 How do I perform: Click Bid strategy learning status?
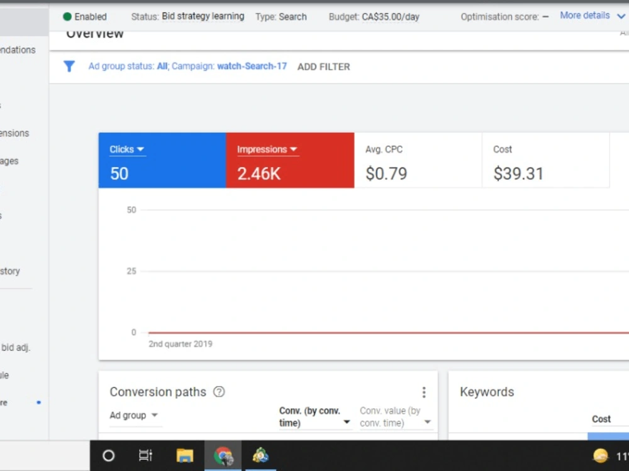tap(203, 16)
